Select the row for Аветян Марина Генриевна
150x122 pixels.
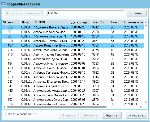coord(73,54)
